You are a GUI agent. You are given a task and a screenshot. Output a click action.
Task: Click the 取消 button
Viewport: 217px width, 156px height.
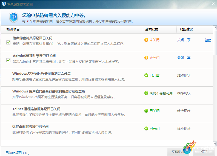204,152
